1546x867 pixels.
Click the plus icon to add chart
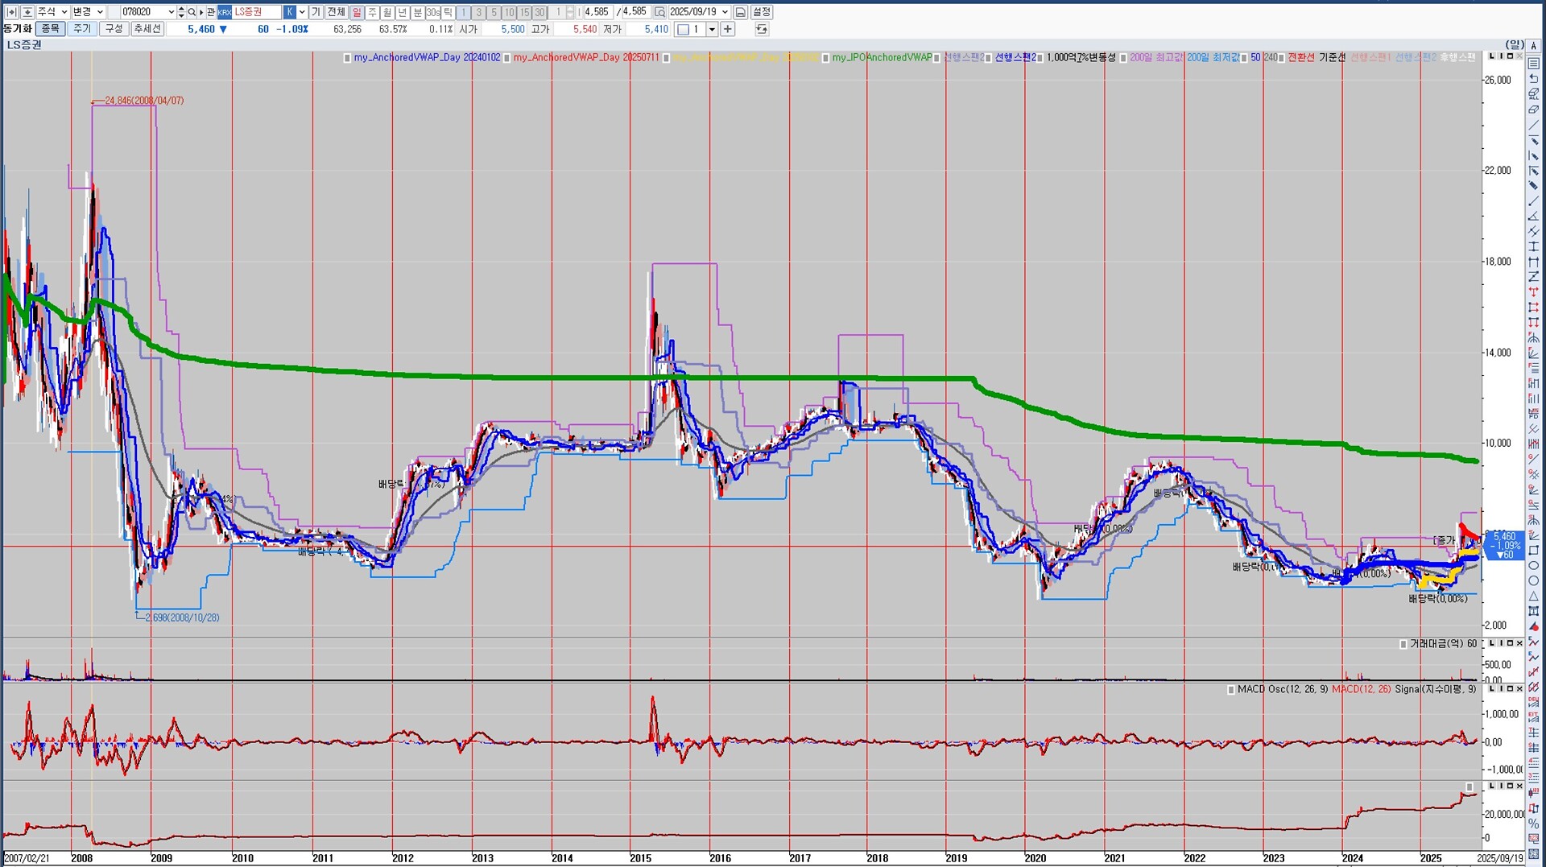(x=727, y=29)
